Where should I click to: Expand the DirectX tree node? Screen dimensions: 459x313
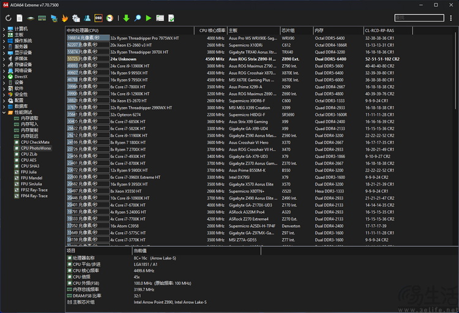[4, 77]
